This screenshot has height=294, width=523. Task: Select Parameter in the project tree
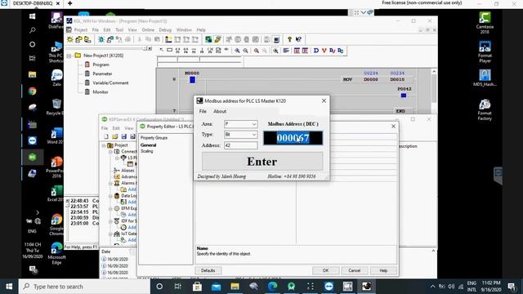click(102, 73)
